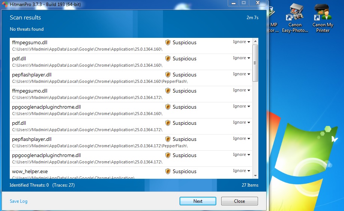Expand Ignore menu for ppgooglenaclpluginchrome.dll version 25.0.1364.160
The height and width of the screenshot is (211, 344).
241,106
